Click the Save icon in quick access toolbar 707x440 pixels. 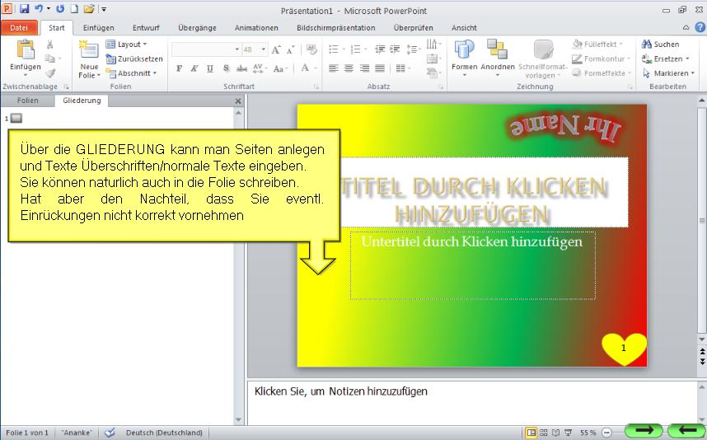coord(24,9)
